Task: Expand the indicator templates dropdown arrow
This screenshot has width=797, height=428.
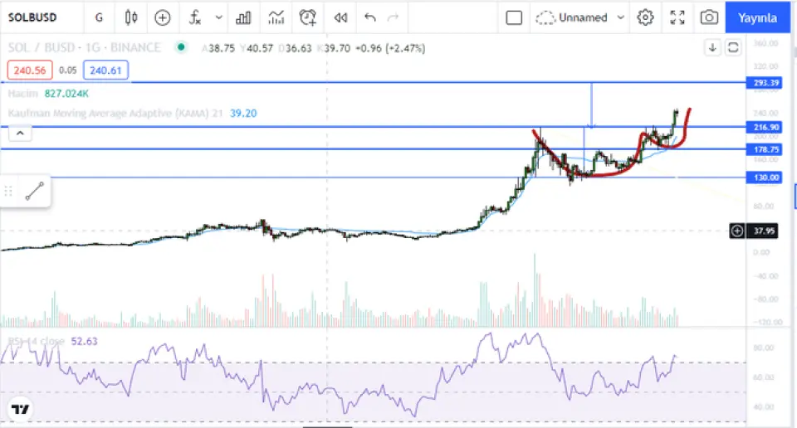Action: click(219, 17)
